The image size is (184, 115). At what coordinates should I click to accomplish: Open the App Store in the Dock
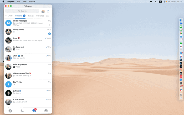pyautogui.click(x=181, y=80)
